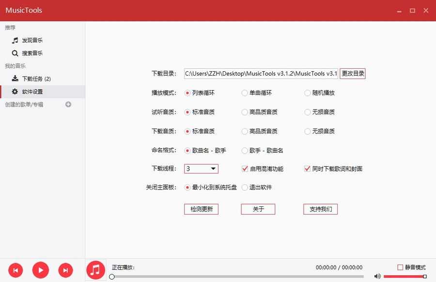Toggle 启用混淆功能 checkbox

pyautogui.click(x=245, y=169)
